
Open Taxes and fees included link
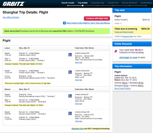click(124, 32)
